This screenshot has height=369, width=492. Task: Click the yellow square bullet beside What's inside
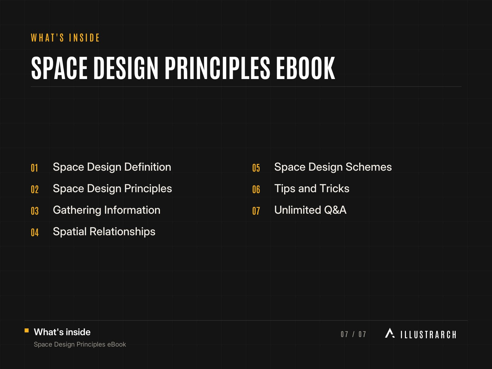pyautogui.click(x=27, y=331)
